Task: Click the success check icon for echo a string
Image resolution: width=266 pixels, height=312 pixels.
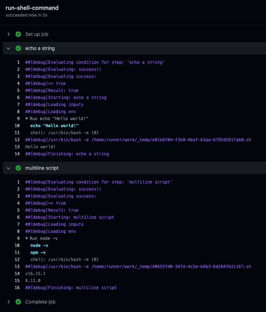Action: pos(18,48)
